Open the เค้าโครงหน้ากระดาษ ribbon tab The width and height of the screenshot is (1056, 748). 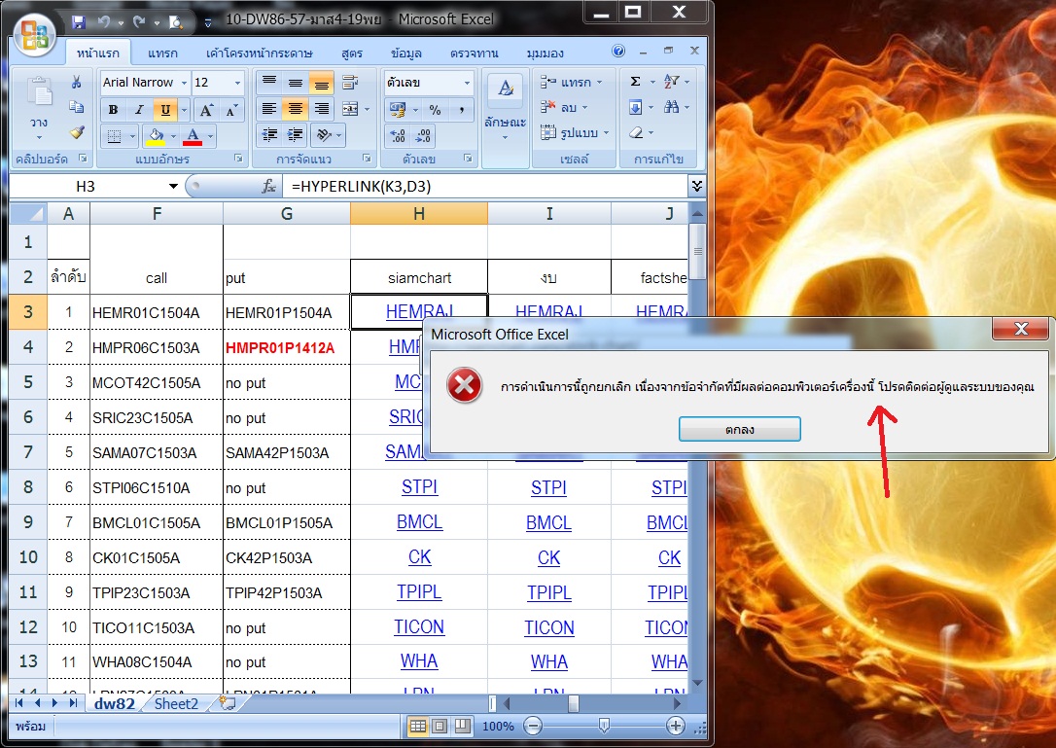click(x=259, y=53)
